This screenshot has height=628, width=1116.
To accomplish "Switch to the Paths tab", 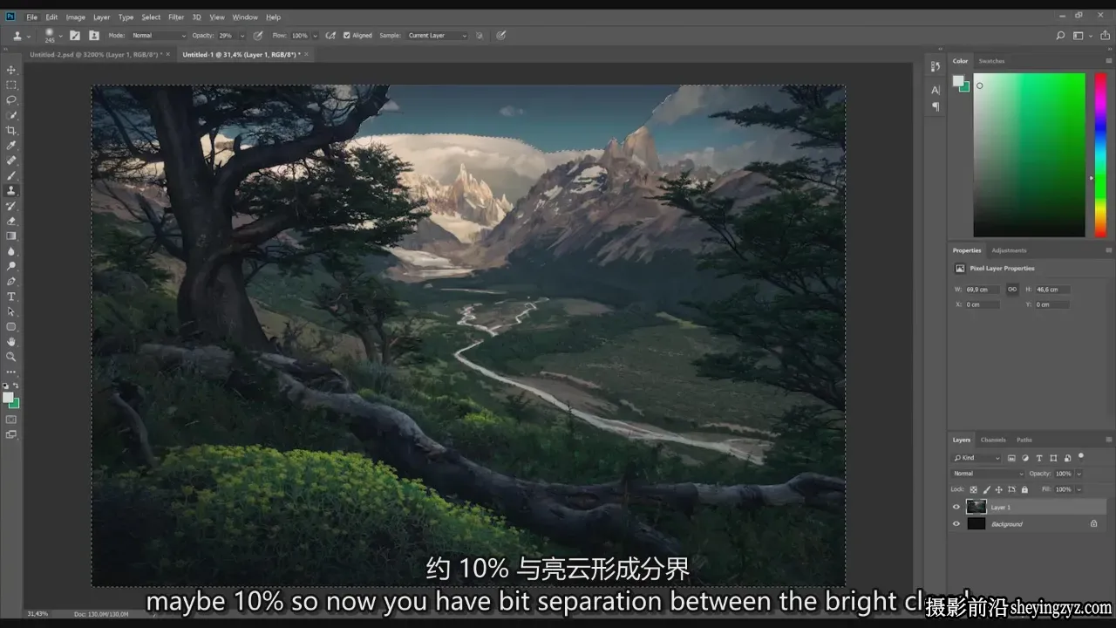I will (x=1024, y=440).
